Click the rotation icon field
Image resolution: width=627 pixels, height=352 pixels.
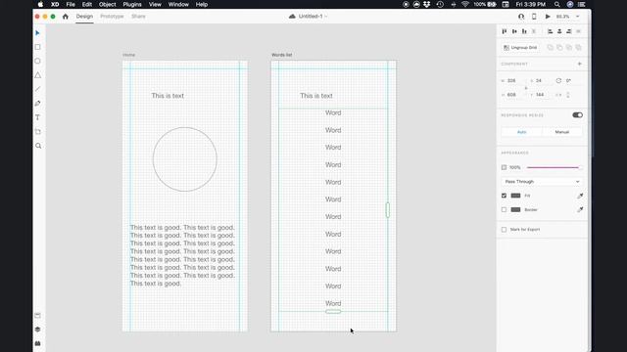(558, 80)
